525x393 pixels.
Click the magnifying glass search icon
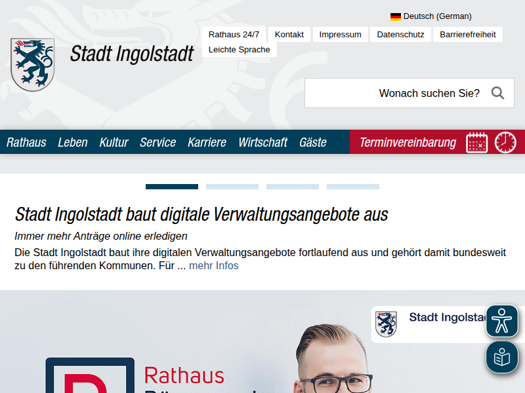click(x=497, y=93)
